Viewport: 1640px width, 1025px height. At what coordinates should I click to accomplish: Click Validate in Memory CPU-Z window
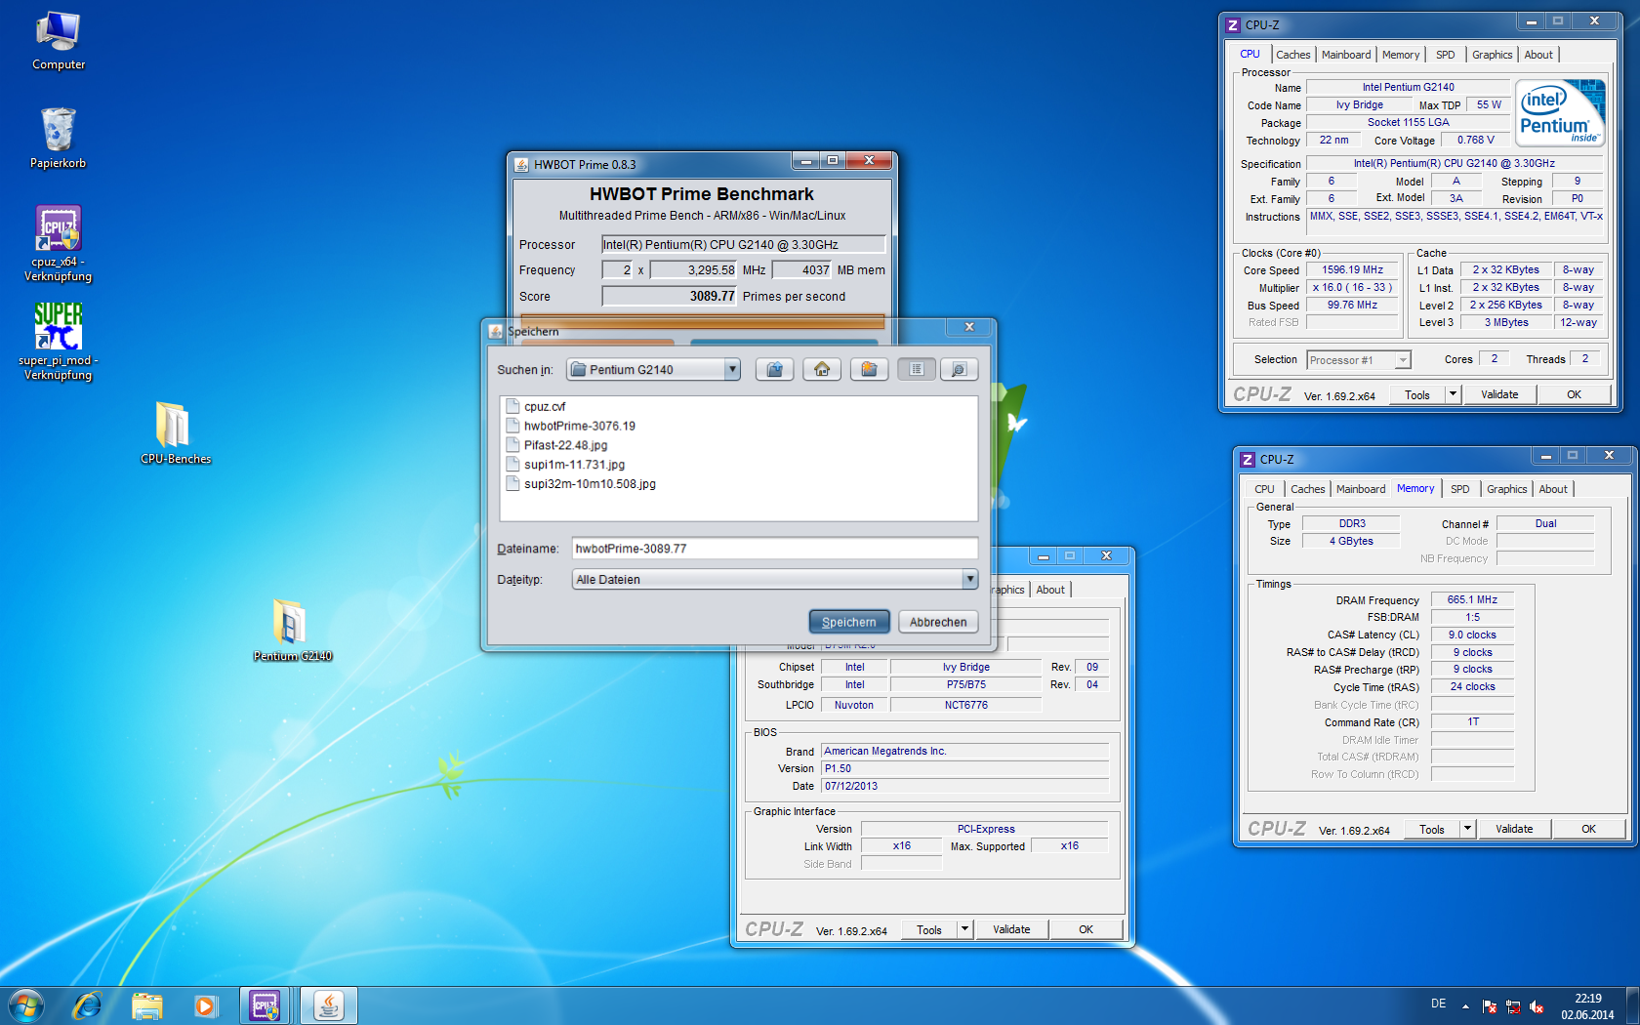[x=1514, y=829]
